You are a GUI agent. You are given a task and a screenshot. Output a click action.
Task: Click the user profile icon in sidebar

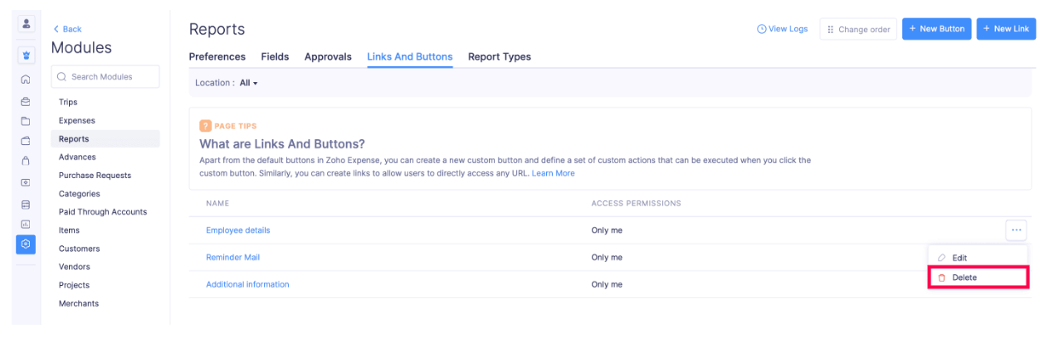coord(27,24)
